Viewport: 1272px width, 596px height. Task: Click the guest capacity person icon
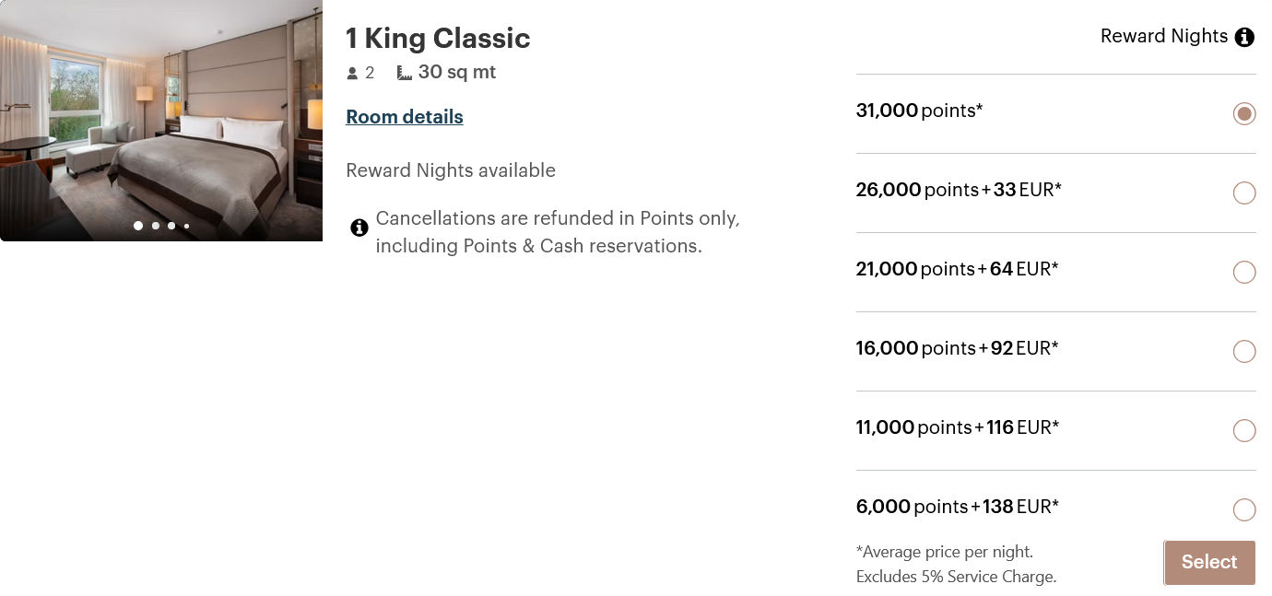tap(351, 72)
